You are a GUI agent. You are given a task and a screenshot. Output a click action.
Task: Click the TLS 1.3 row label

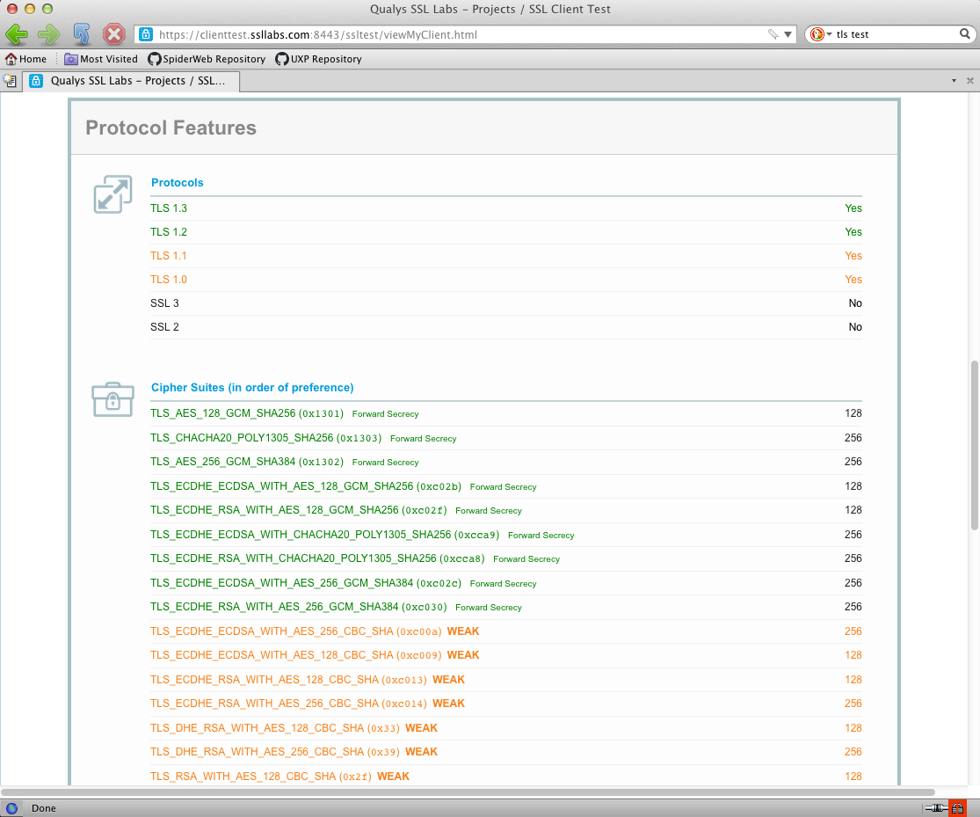click(x=168, y=208)
